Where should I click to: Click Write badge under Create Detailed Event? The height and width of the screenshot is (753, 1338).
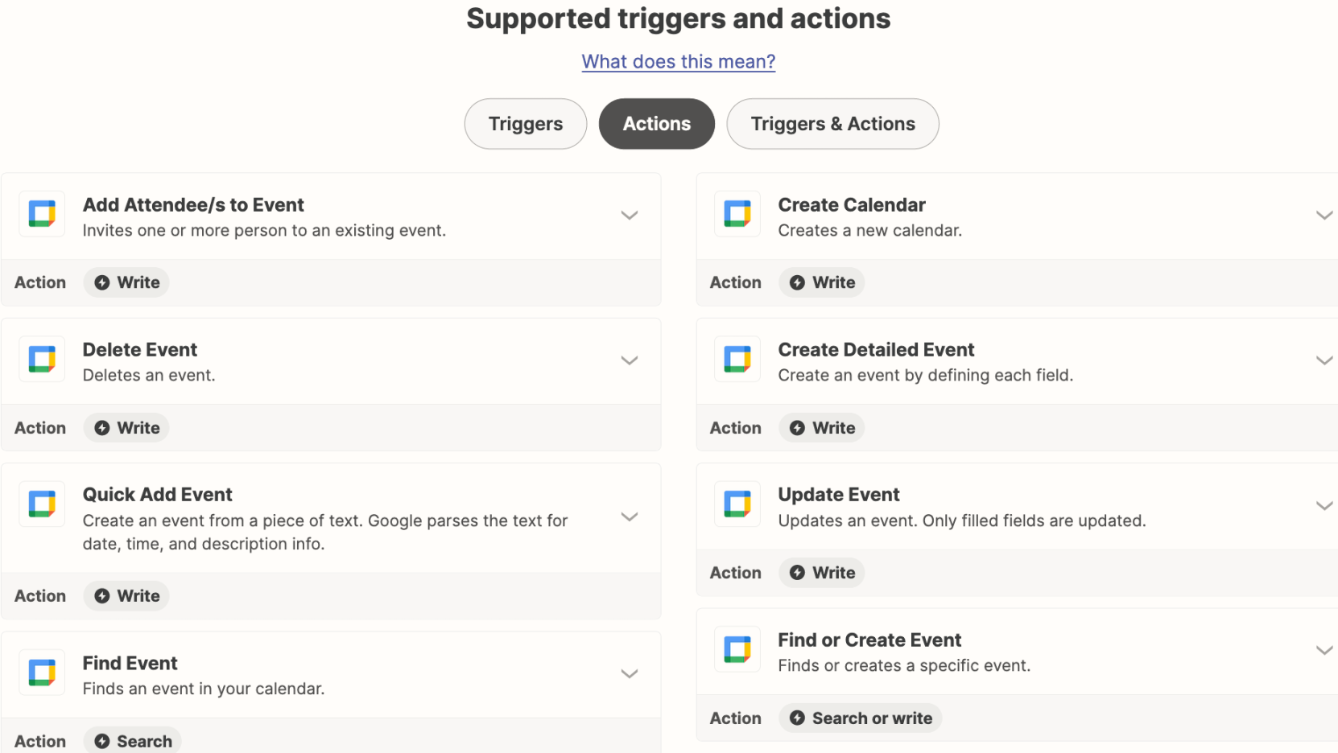(x=822, y=428)
